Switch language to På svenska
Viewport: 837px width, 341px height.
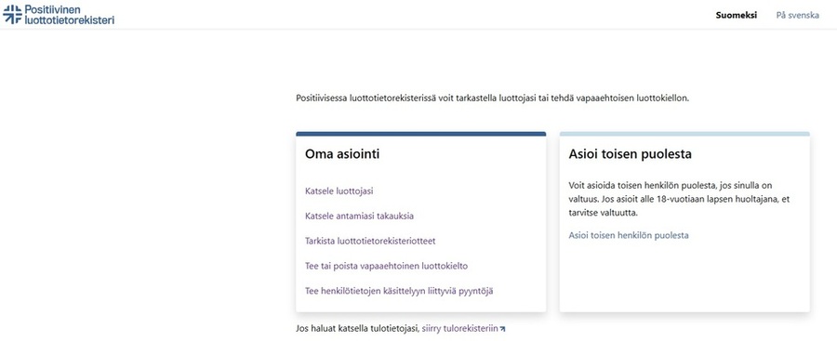797,15
